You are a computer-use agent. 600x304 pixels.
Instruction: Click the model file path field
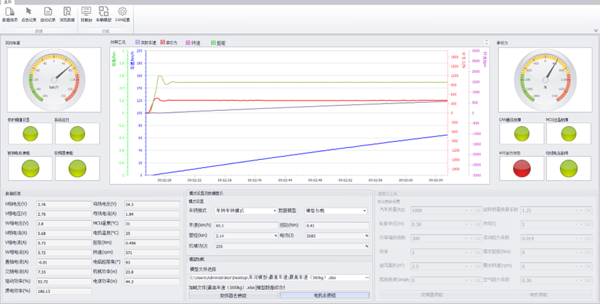click(x=276, y=277)
